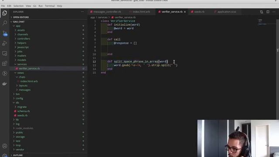Open the Source Control view icon
This screenshot has height=157, width=279.
(x=5, y=33)
